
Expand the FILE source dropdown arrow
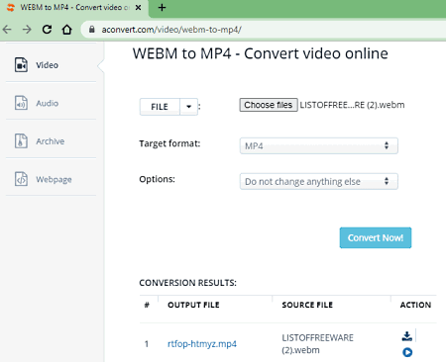pos(188,107)
